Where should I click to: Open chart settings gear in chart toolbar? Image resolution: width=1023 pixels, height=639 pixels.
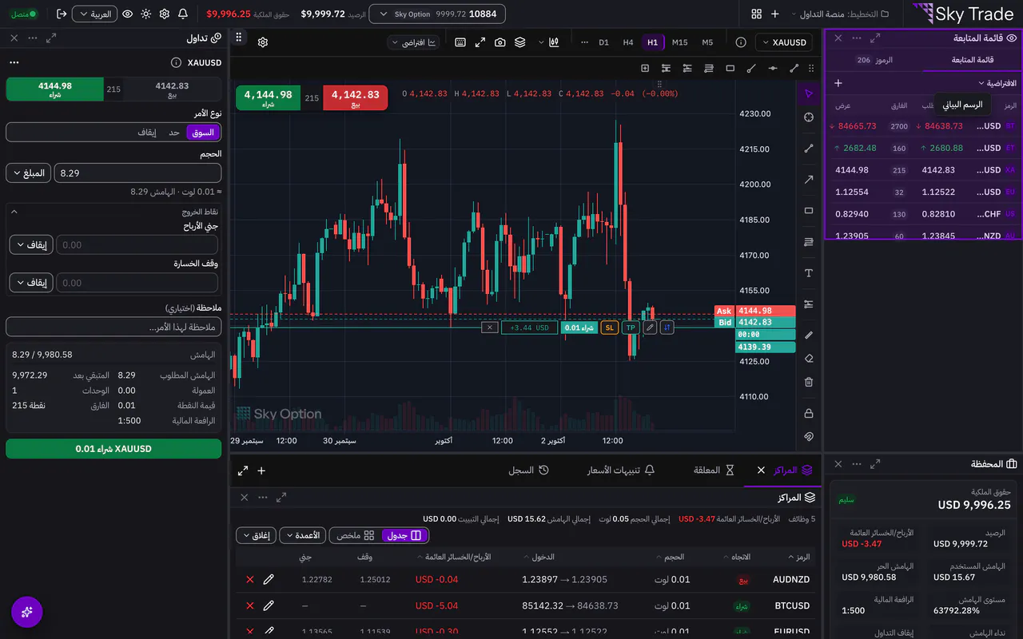(x=263, y=42)
